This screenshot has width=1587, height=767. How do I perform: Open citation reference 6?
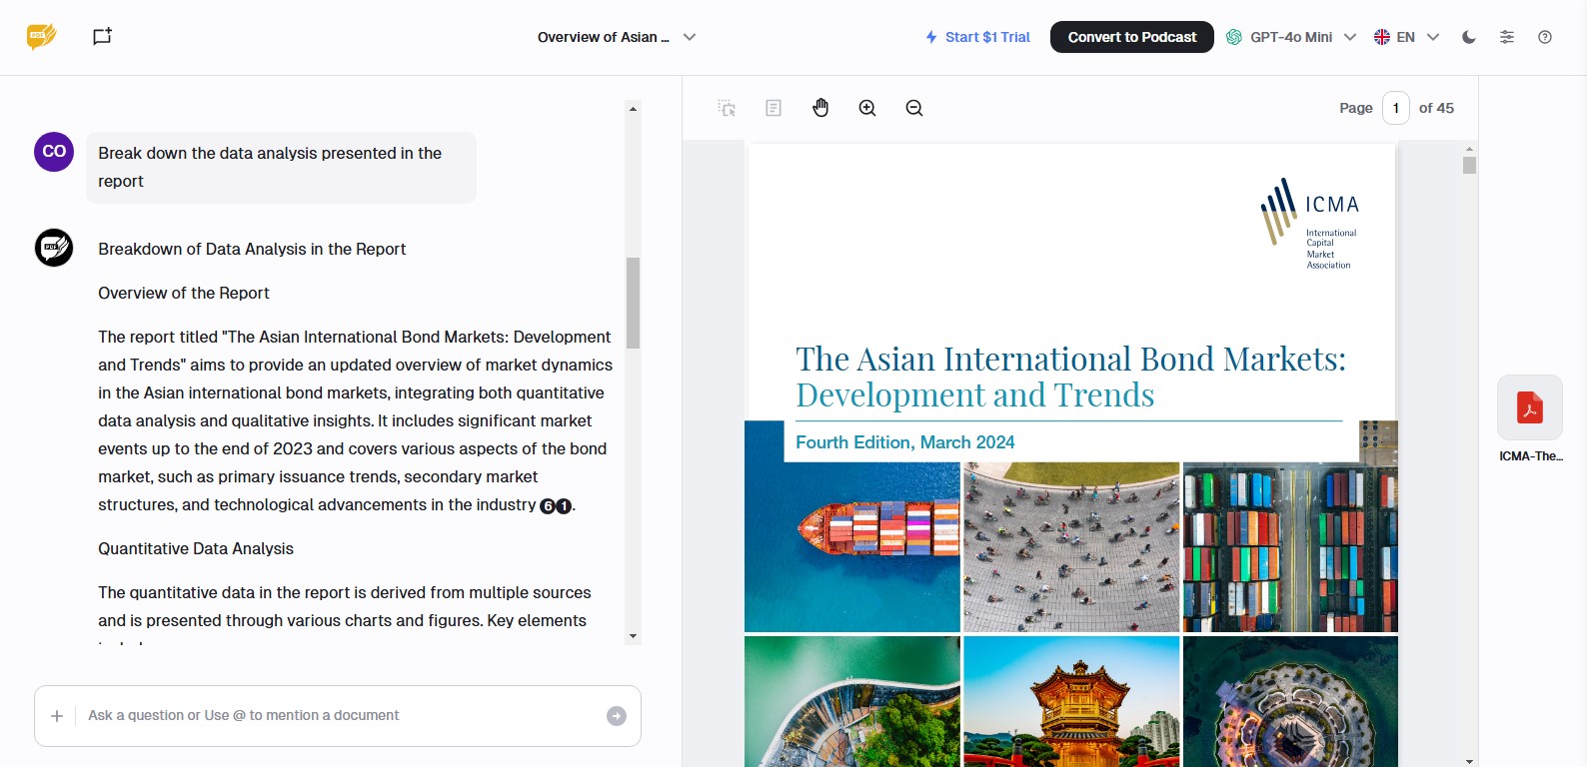pyautogui.click(x=548, y=506)
